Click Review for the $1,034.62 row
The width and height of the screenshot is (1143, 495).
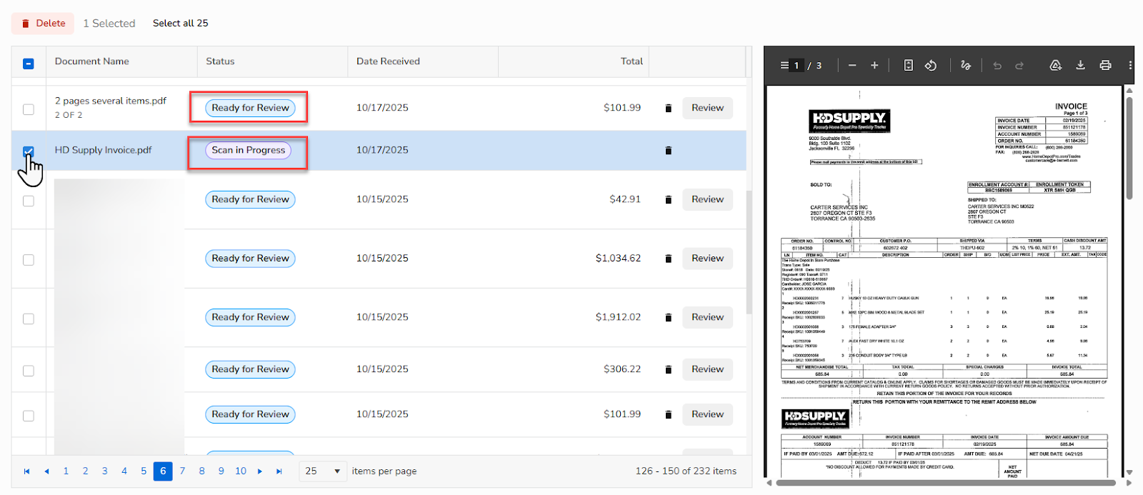point(707,259)
